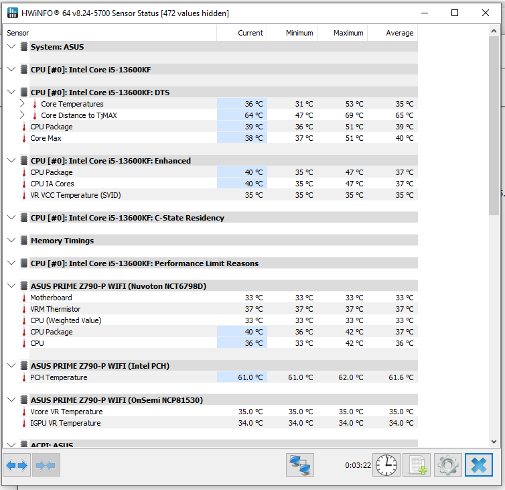
Task: Click the 53 °C maximum Core Temperatures value
Action: [354, 104]
